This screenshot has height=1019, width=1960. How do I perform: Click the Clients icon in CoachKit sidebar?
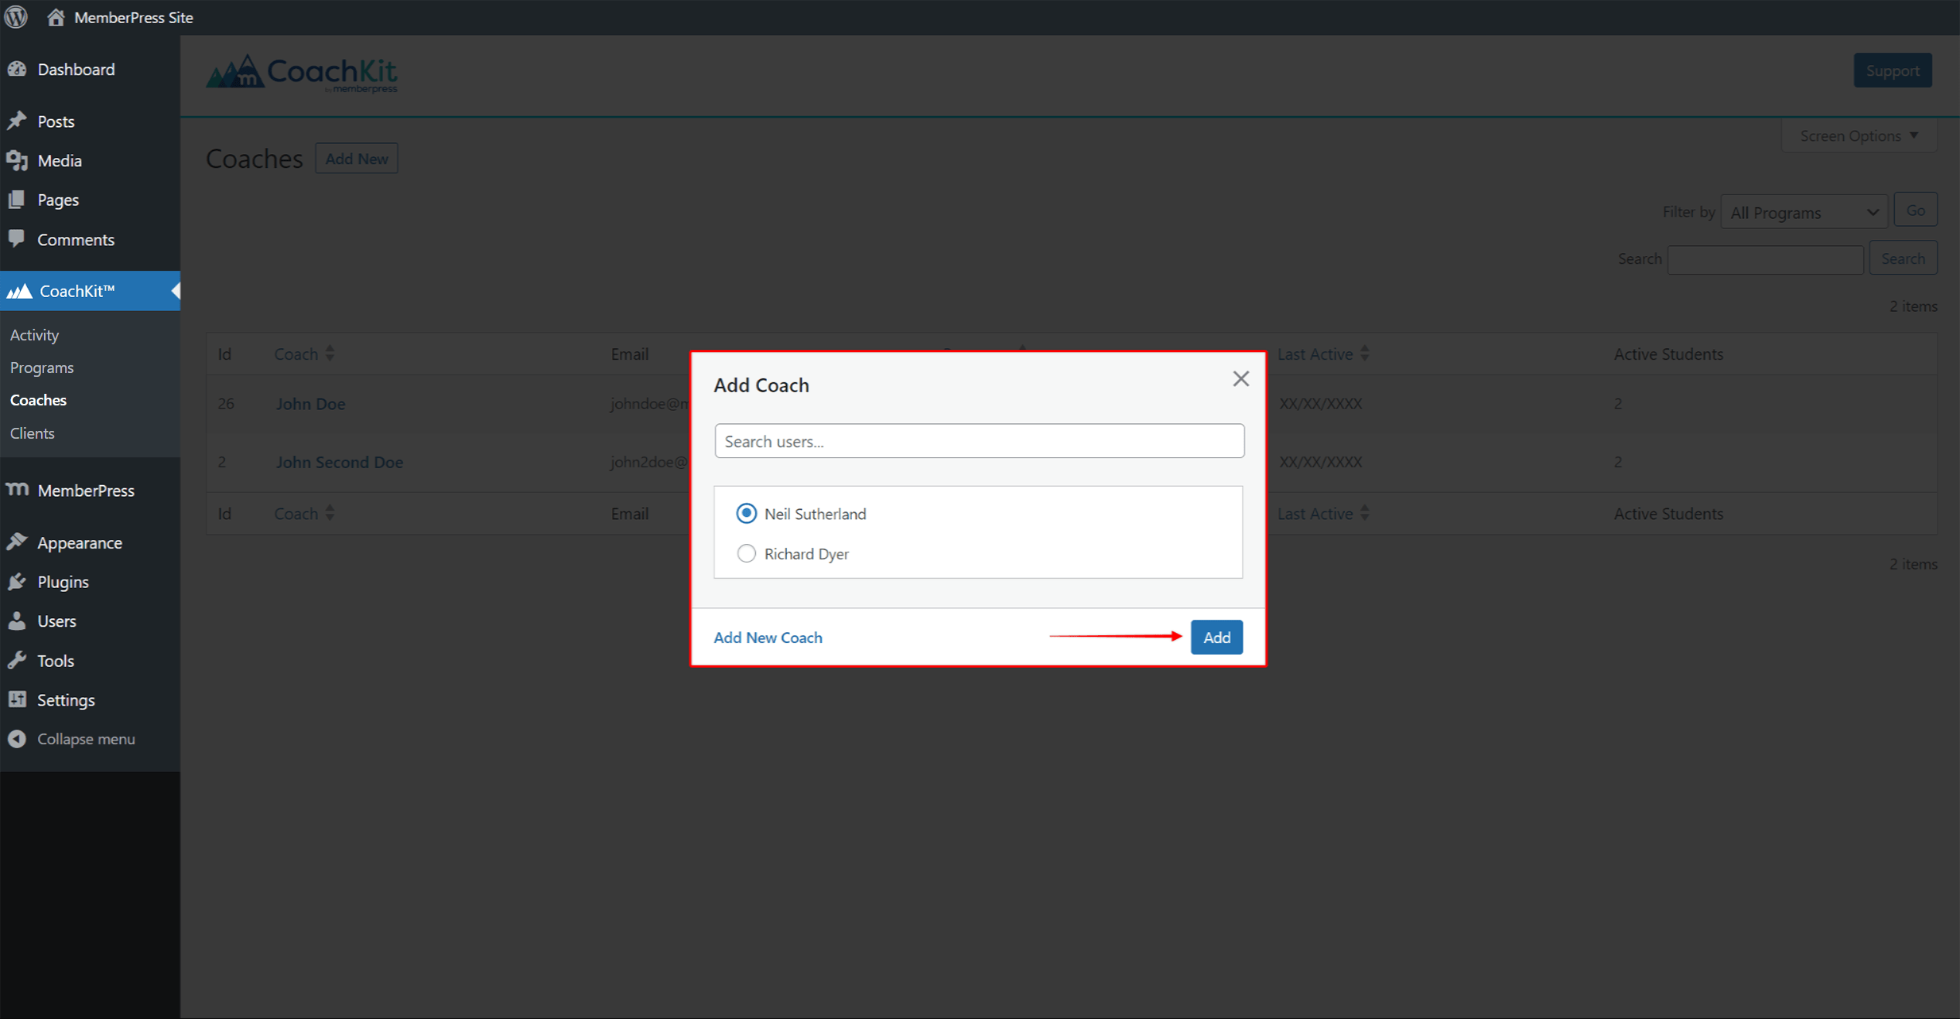click(x=32, y=433)
